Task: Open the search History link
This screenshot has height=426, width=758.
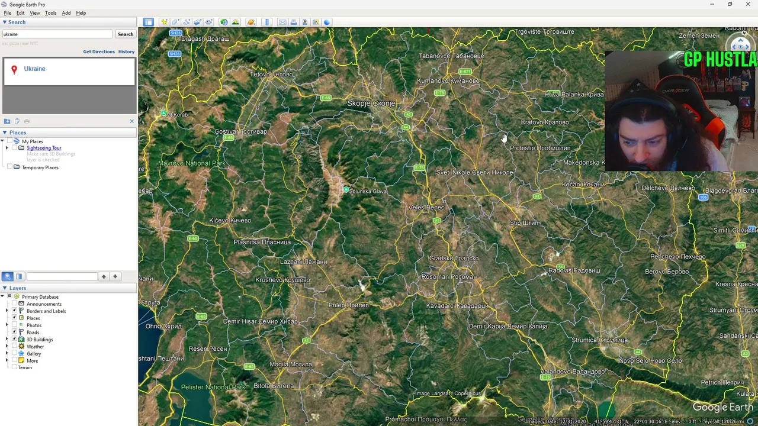Action: click(126, 51)
